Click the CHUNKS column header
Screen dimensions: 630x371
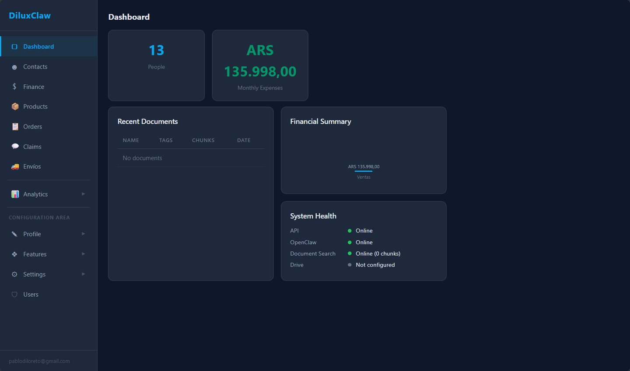(203, 140)
